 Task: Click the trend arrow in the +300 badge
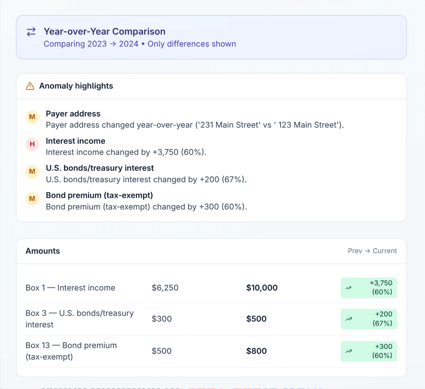click(x=348, y=351)
